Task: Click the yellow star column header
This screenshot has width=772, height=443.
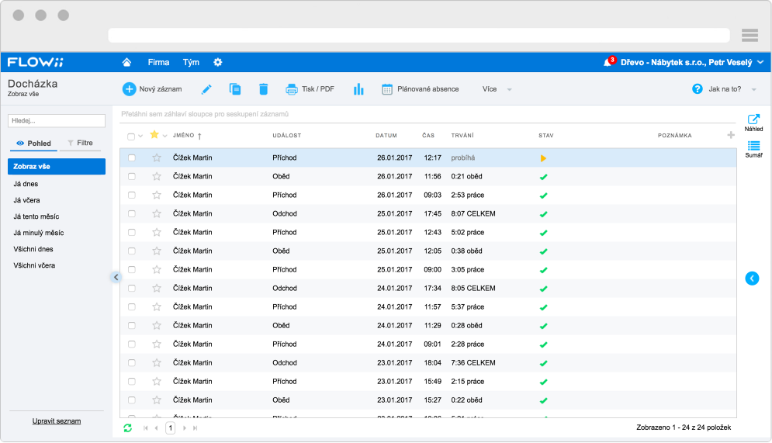Action: 154,135
